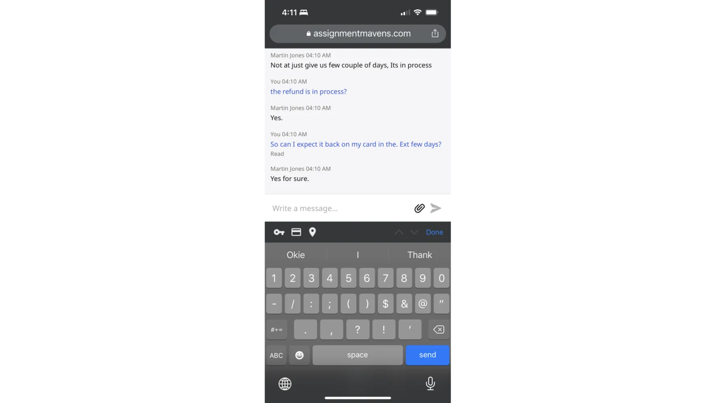Tap the blue send key

tap(428, 355)
